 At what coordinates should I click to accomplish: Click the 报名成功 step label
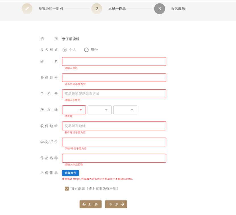178,9
